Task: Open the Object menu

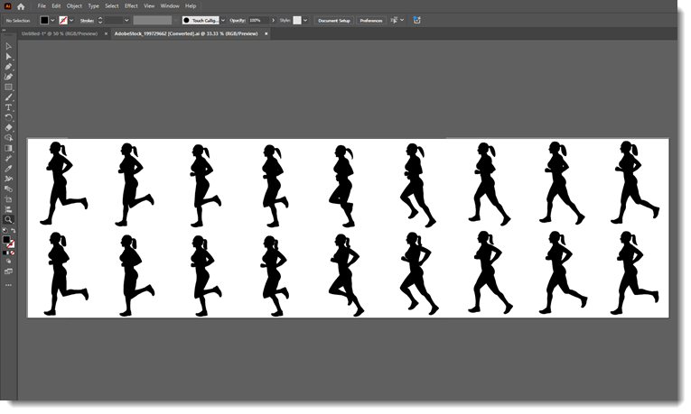Action: pyautogui.click(x=74, y=5)
